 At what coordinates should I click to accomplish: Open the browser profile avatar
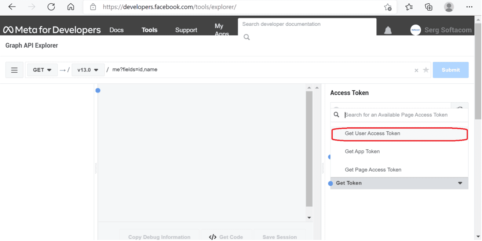[449, 7]
